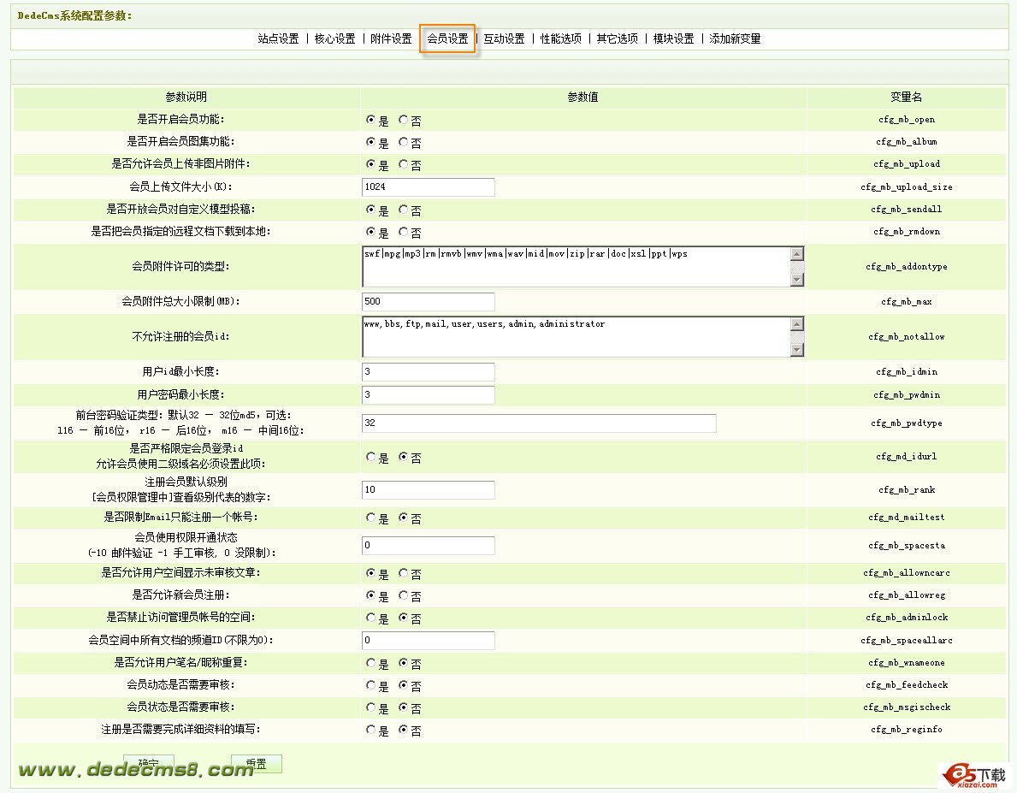Choose 否 for 是否允许新会员注册
This screenshot has width=1017, height=793.
(x=404, y=595)
